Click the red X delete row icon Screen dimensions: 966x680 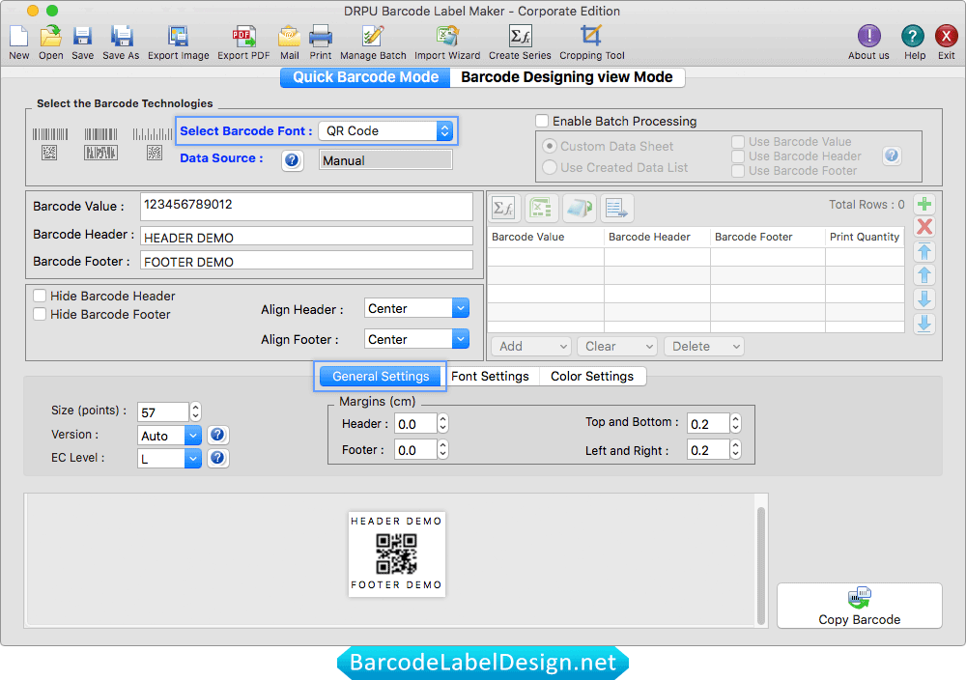(x=924, y=227)
